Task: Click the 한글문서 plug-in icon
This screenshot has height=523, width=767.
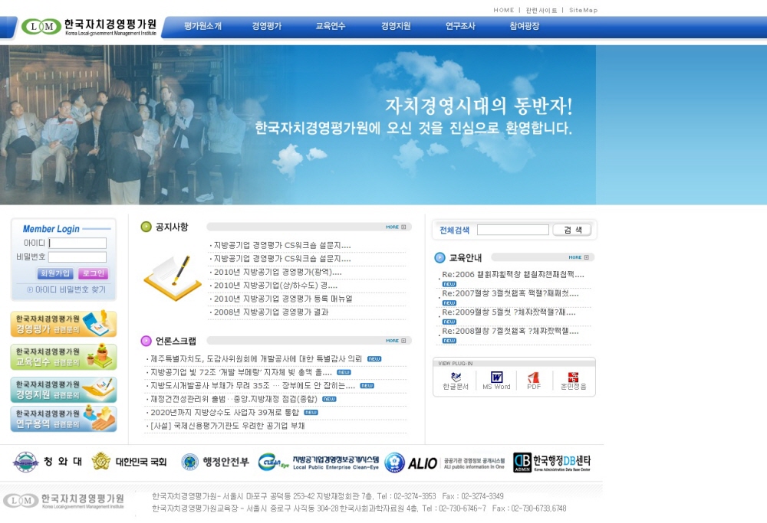Action: 456,378
